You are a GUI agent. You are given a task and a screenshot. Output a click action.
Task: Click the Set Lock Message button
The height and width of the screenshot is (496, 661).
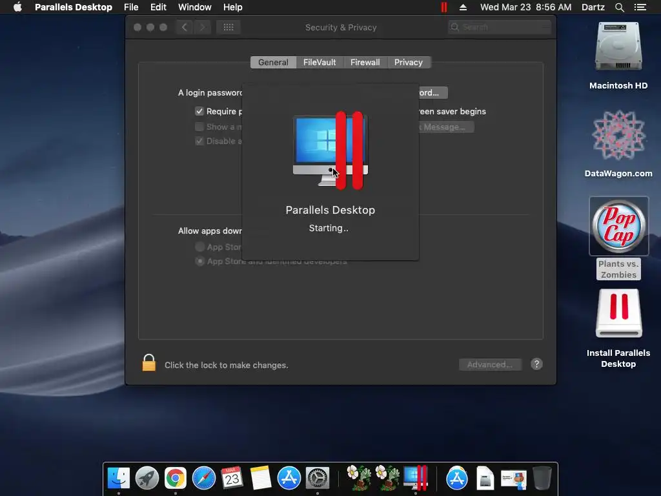tap(446, 127)
